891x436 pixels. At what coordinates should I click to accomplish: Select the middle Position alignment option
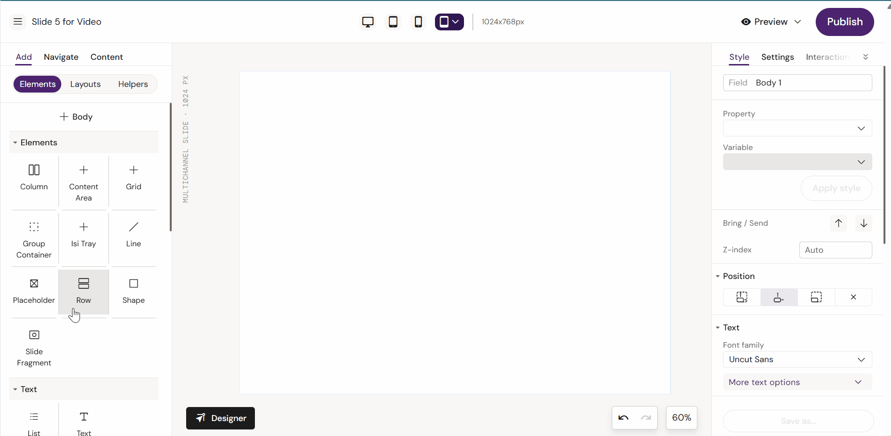coord(778,297)
